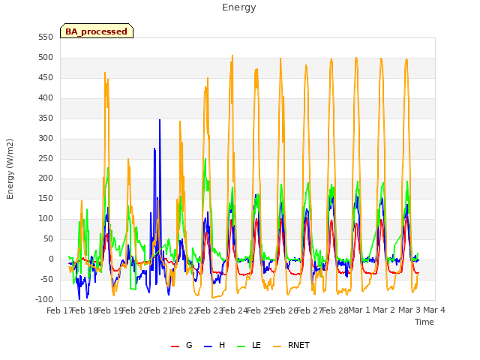
Task: Click the 0 y-axis tick label
Action: click(51, 259)
